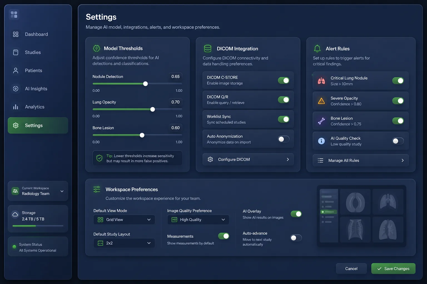427x284 pixels.
Task: Go to Dashboard in sidebar
Action: (38, 34)
